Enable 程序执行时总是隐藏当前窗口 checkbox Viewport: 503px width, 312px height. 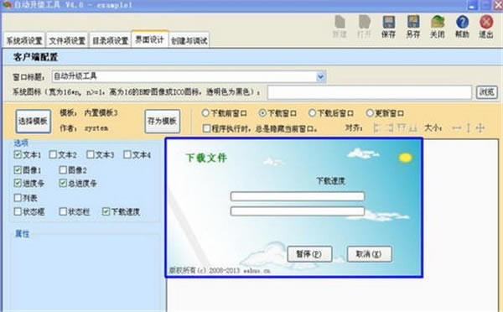click(x=206, y=128)
